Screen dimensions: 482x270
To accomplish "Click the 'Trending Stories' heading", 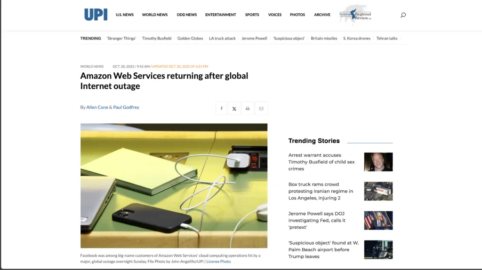I will click(314, 141).
